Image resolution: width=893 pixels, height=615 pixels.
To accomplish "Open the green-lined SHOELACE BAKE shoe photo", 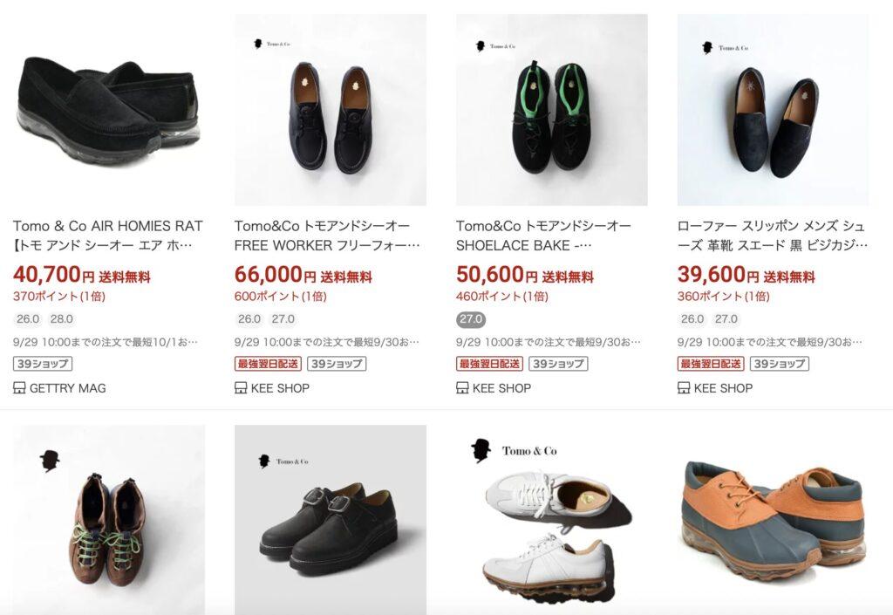I will (x=552, y=110).
